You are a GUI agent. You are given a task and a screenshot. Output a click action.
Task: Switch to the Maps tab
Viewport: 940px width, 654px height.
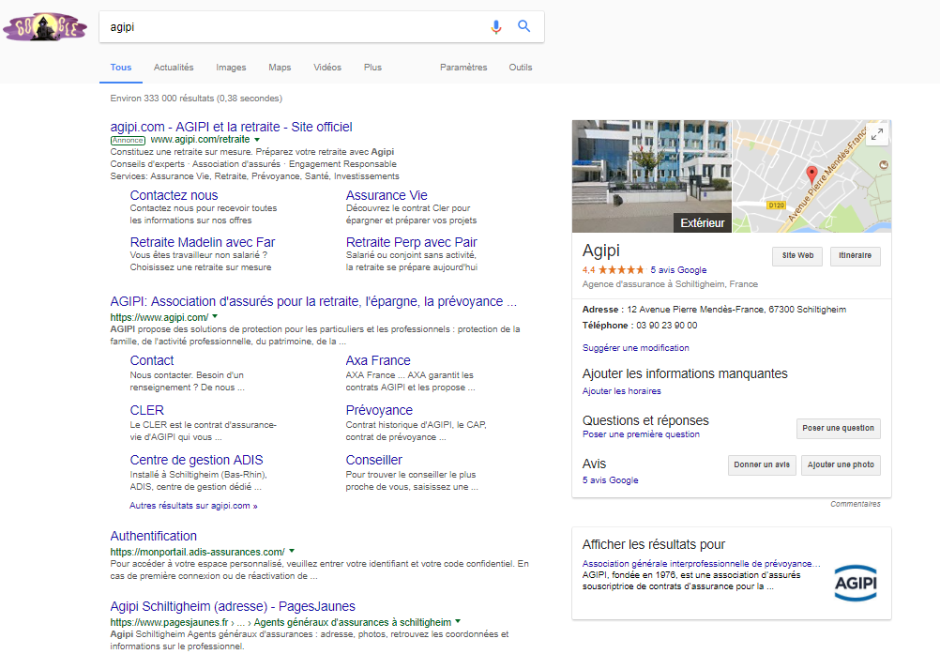click(280, 68)
